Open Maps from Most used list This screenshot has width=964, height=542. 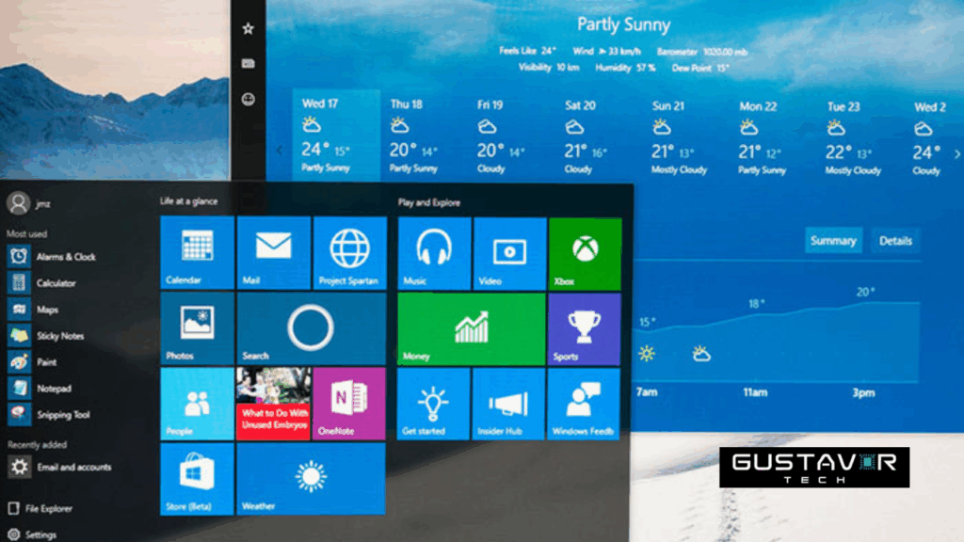pyautogui.click(x=33, y=310)
